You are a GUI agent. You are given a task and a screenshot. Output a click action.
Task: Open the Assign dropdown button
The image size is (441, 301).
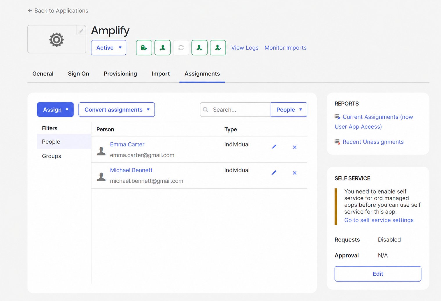click(55, 110)
